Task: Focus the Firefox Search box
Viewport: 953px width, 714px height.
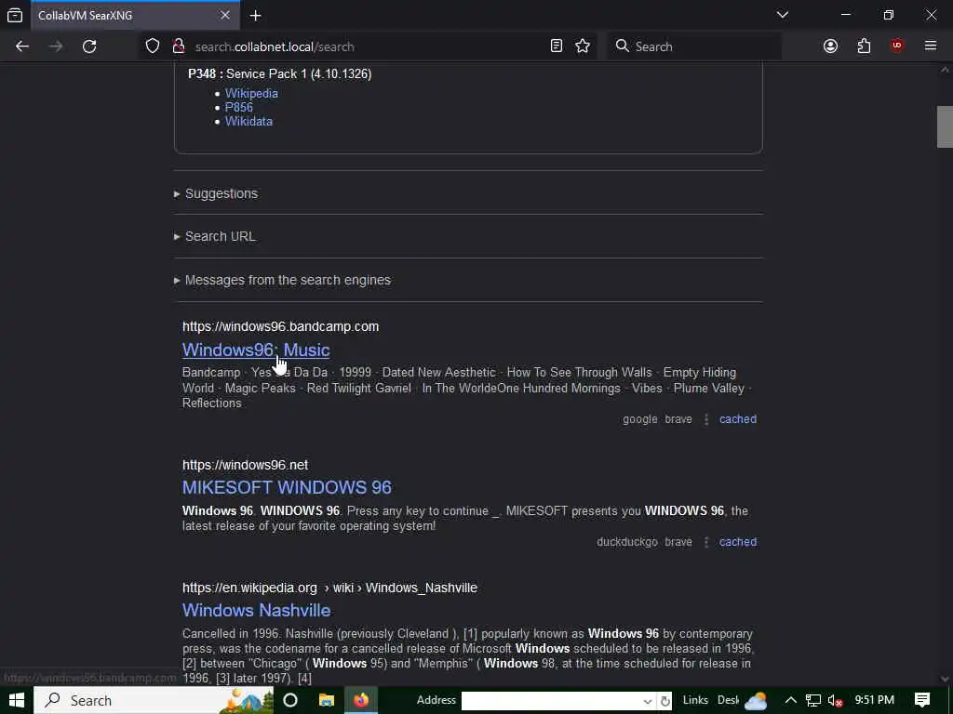Action: pyautogui.click(x=694, y=46)
